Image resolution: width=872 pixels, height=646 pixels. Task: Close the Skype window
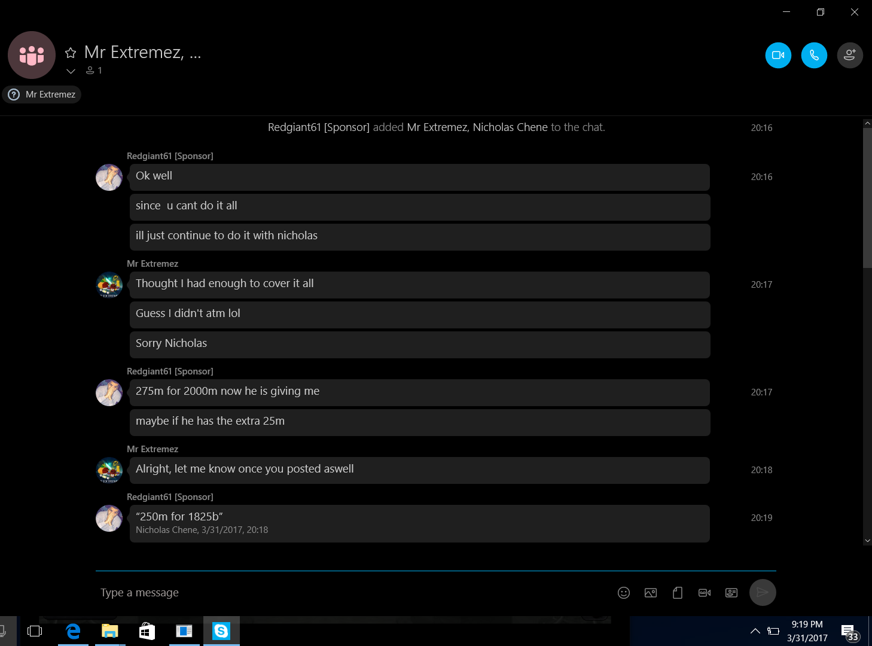855,12
